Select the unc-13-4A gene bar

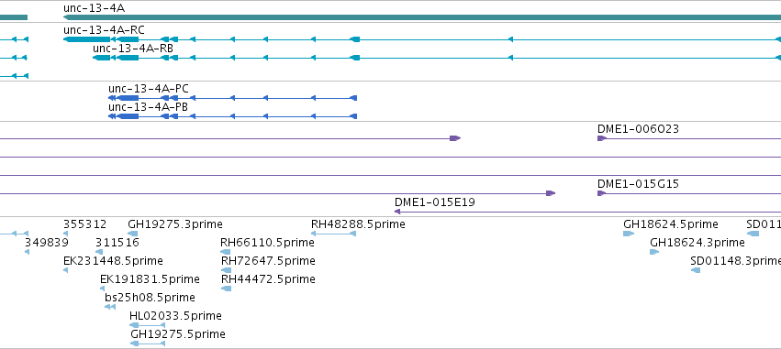pos(422,17)
